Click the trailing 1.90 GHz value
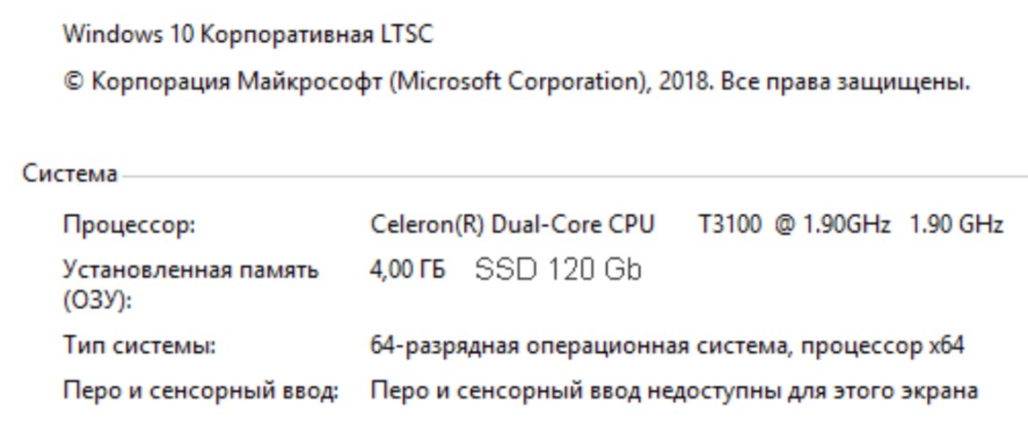Image resolution: width=1028 pixels, height=435 pixels. pyautogui.click(x=956, y=224)
